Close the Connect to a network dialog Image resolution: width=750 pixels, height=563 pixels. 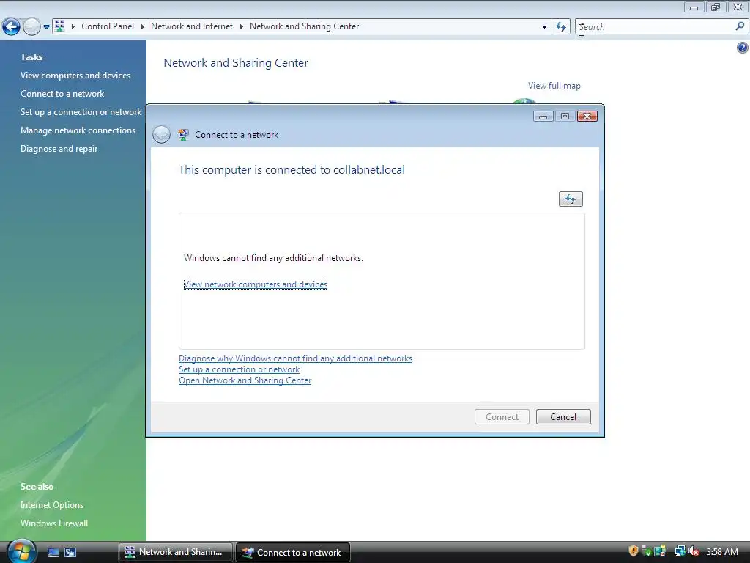[587, 117]
